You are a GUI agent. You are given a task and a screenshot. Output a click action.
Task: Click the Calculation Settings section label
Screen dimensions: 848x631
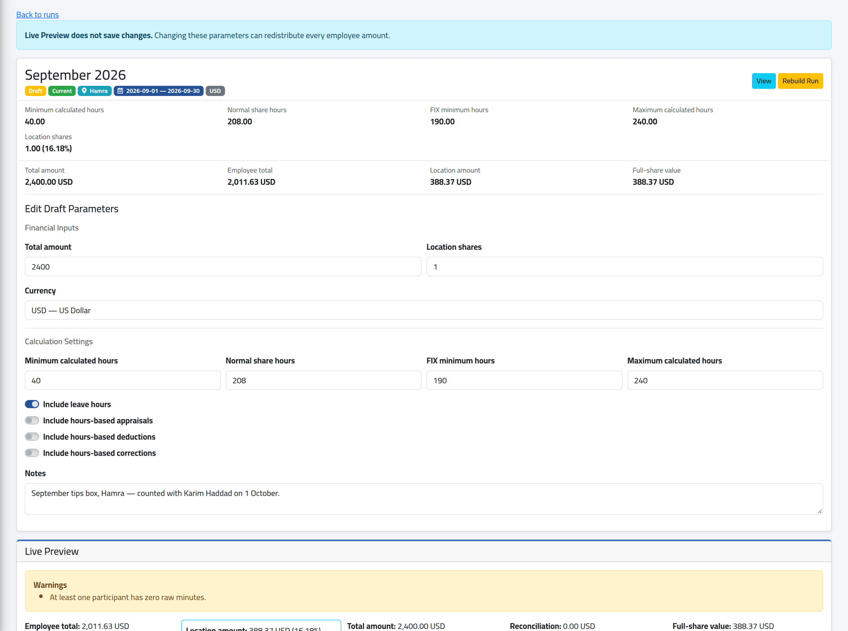[x=59, y=342]
